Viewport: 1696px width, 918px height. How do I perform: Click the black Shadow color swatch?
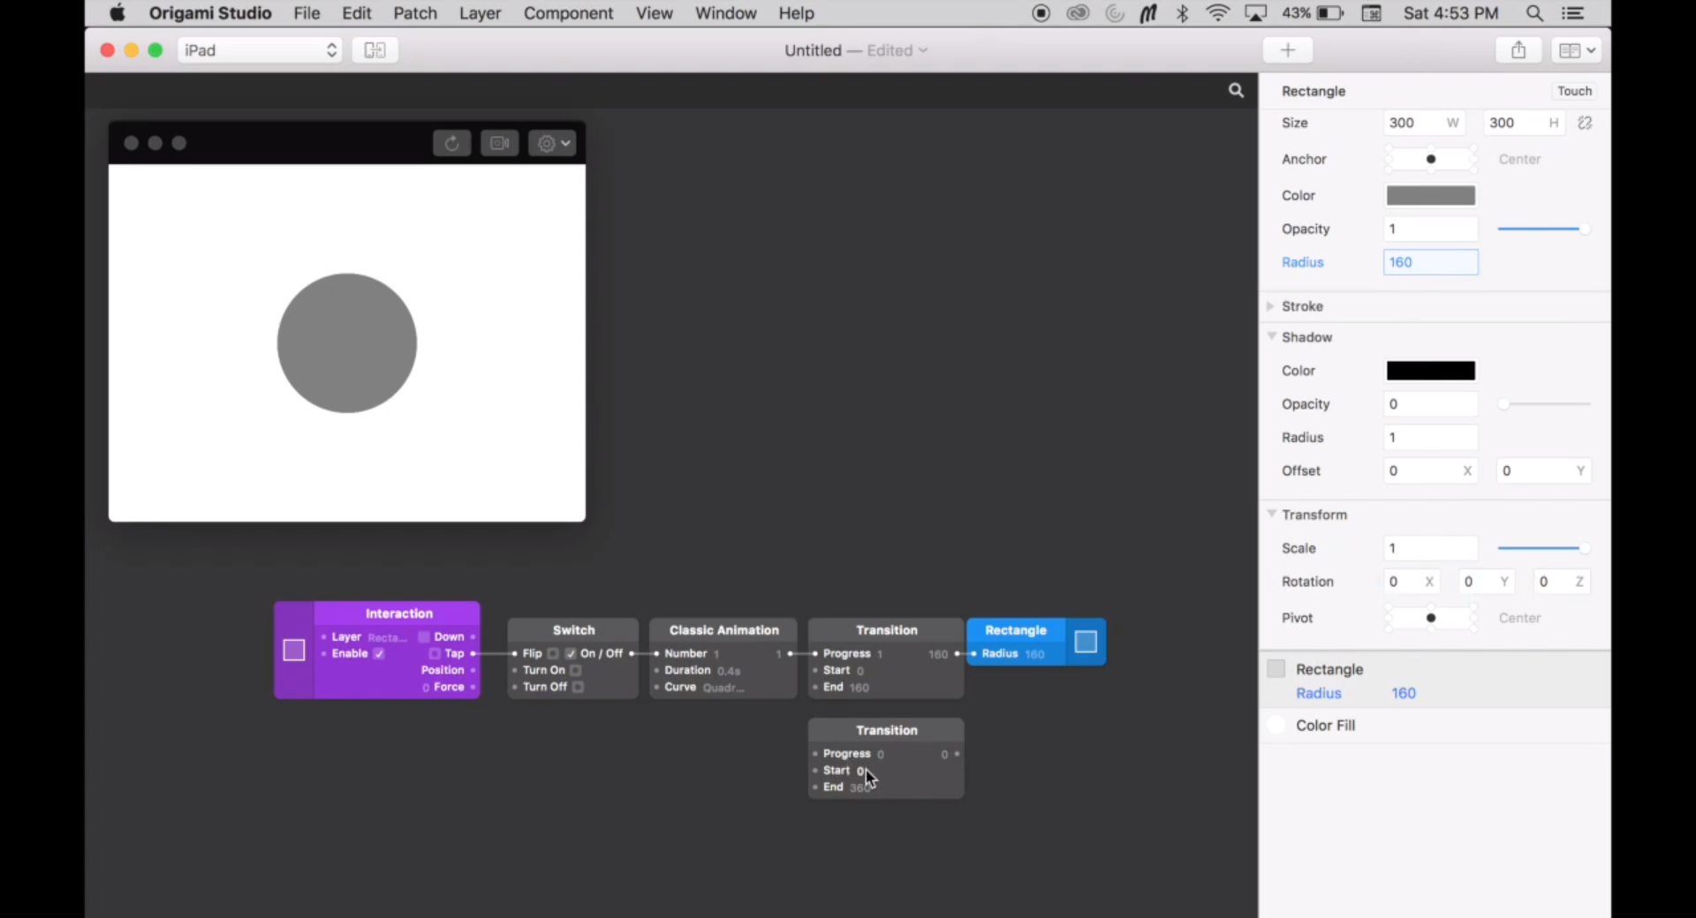pos(1431,371)
